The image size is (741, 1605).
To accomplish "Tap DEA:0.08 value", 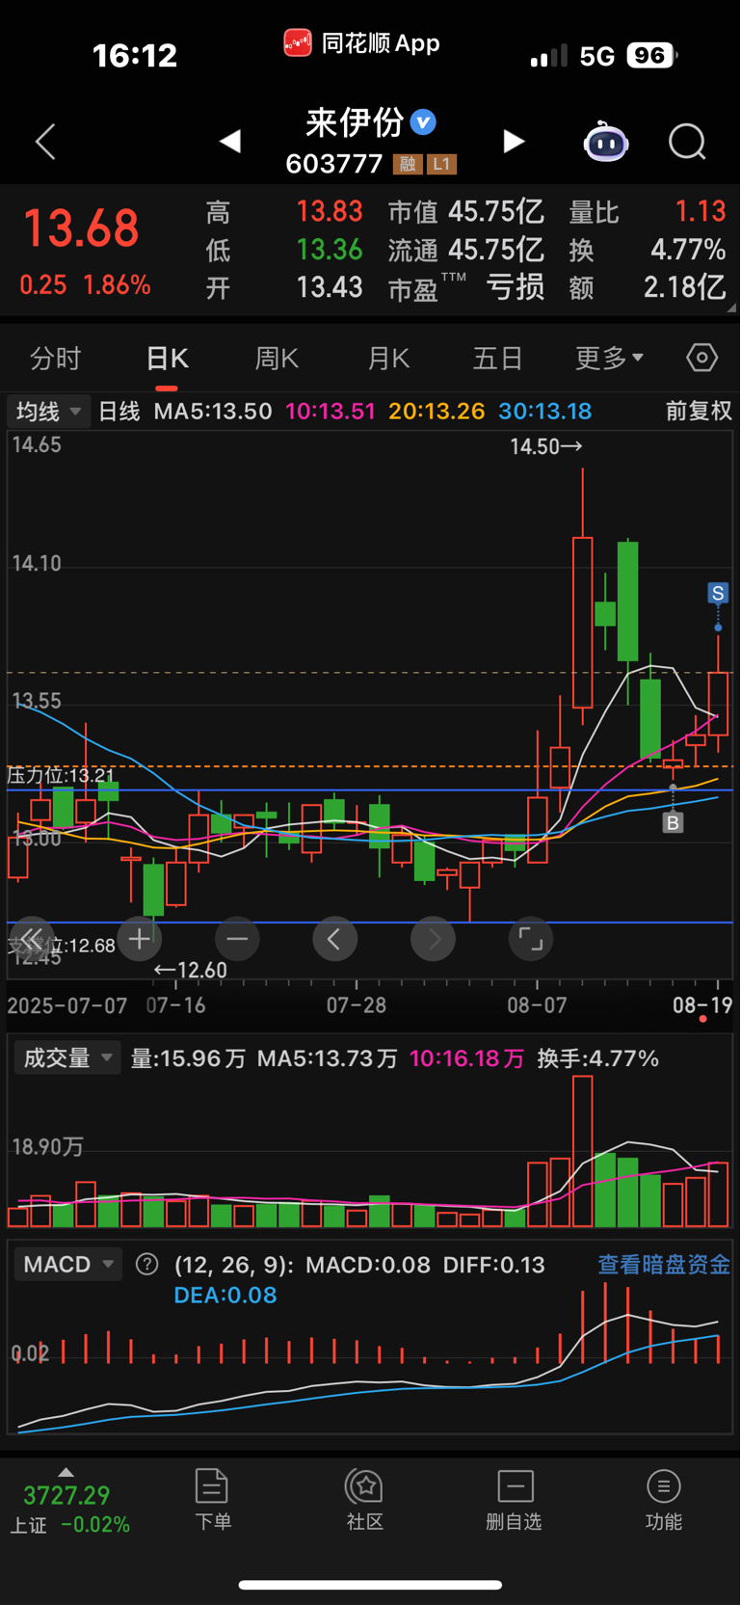I will (x=225, y=1295).
